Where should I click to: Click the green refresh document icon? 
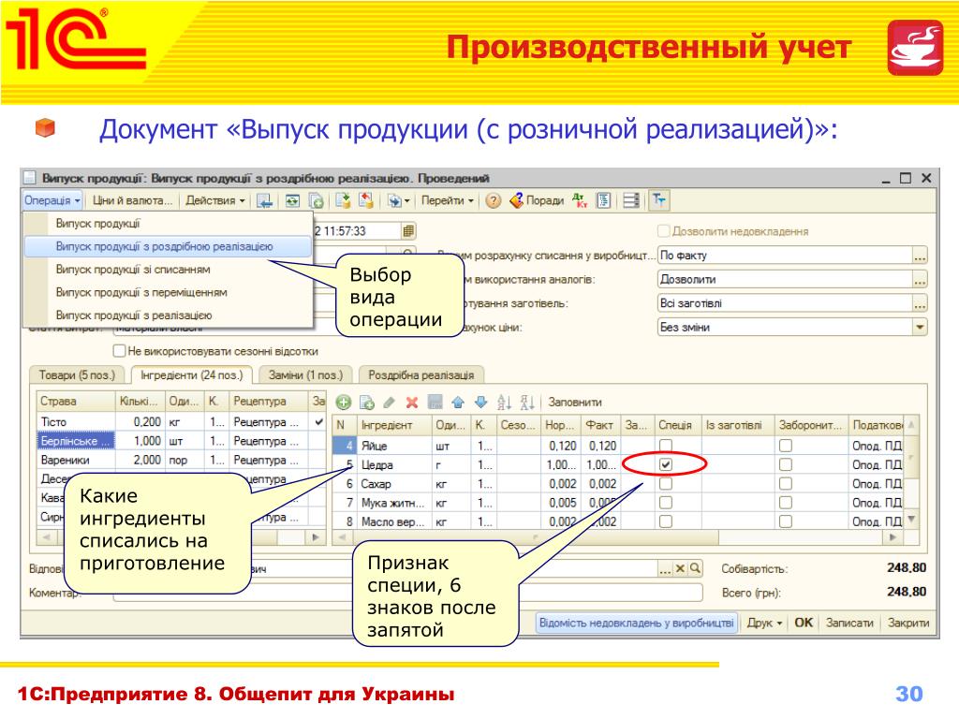pyautogui.click(x=293, y=200)
